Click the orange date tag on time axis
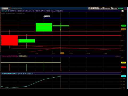This screenshot has width=128, height=96. coord(62,53)
